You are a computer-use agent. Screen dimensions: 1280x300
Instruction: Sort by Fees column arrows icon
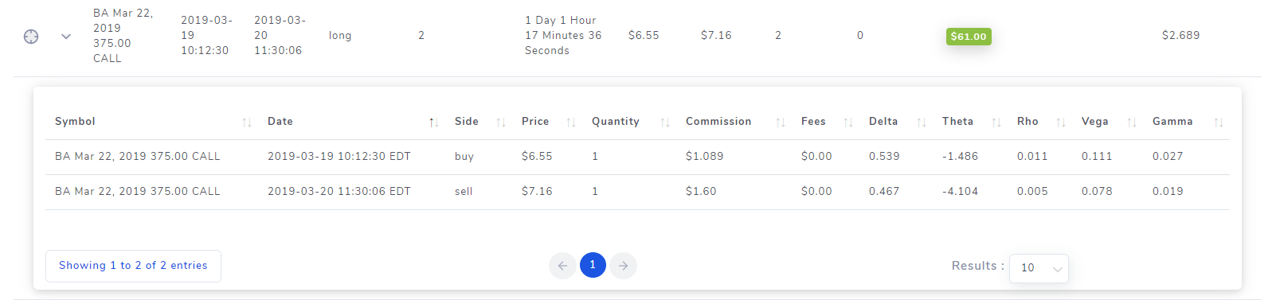pos(848,122)
